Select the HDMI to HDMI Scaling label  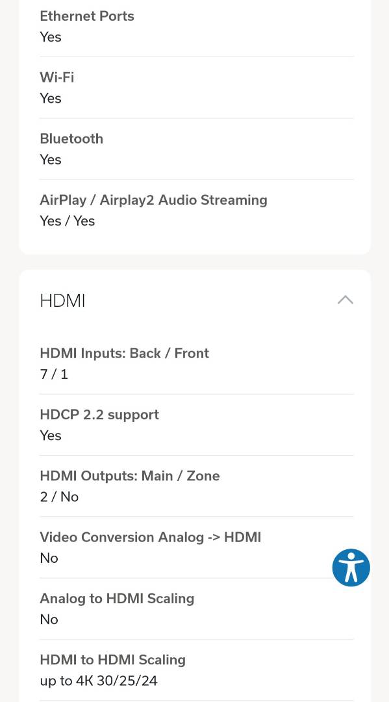pyautogui.click(x=113, y=660)
